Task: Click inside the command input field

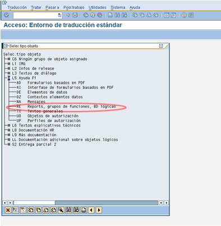Action: click(35, 15)
